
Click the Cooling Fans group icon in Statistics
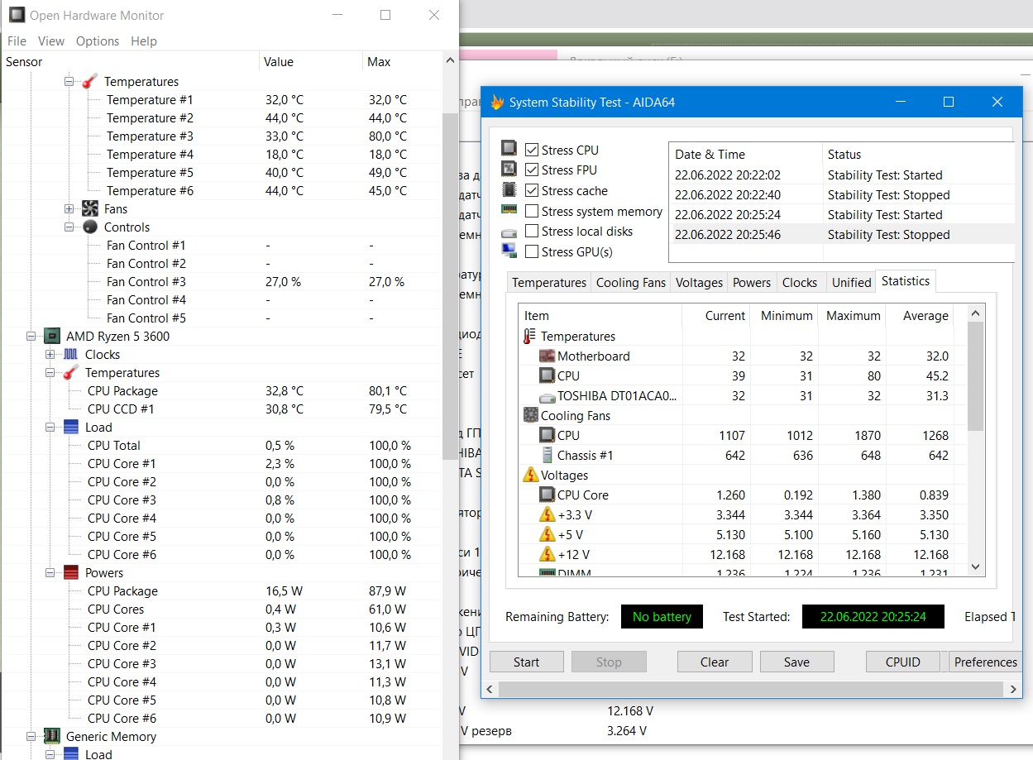tap(530, 416)
